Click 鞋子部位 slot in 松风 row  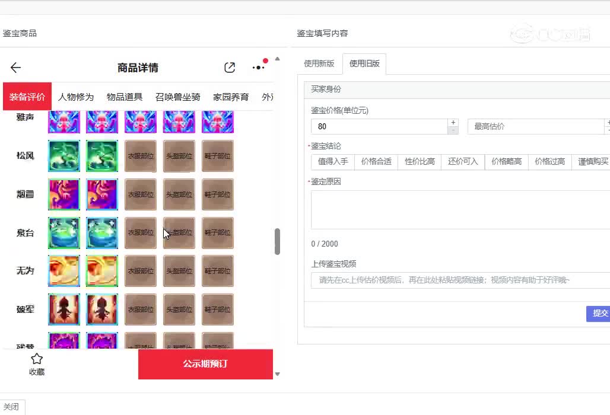217,156
